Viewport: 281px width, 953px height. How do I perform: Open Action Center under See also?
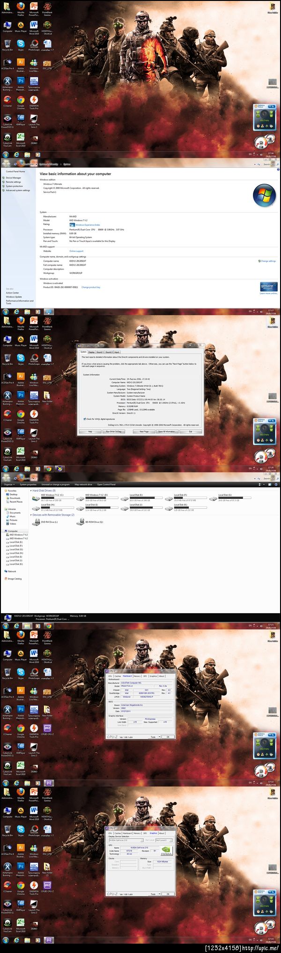13,293
